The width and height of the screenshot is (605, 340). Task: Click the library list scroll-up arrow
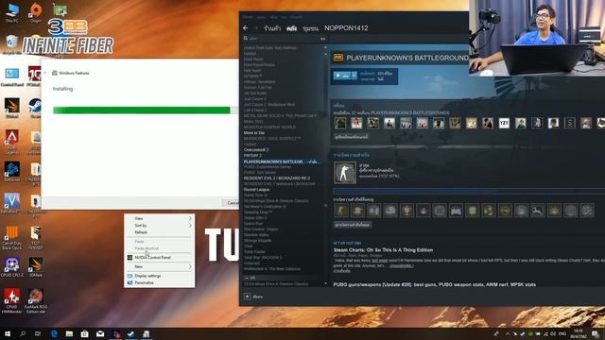326,54
